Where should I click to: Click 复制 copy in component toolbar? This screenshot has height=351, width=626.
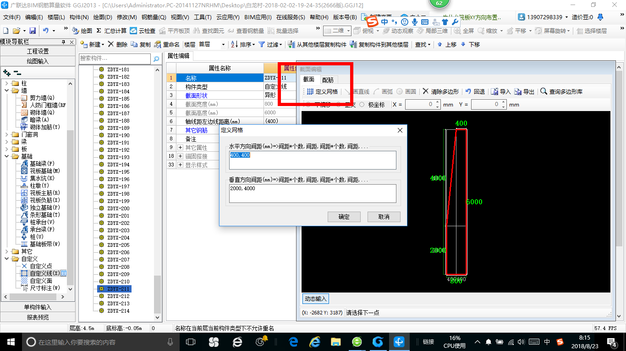pyautogui.click(x=141, y=44)
